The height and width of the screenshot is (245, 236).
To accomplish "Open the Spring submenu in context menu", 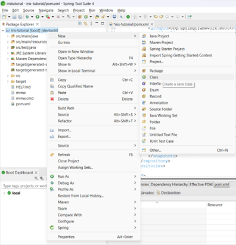I will pyautogui.click(x=94, y=228).
